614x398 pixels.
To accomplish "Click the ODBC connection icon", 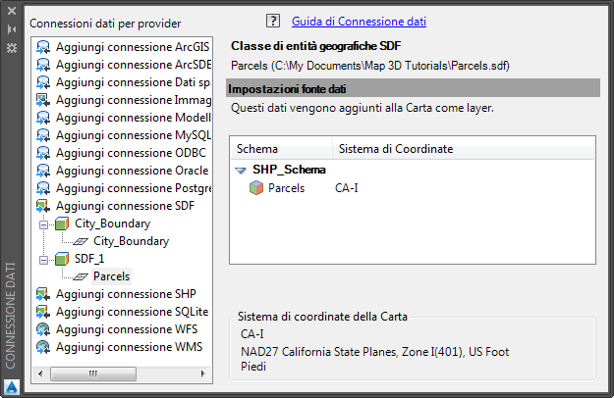I will click(42, 153).
